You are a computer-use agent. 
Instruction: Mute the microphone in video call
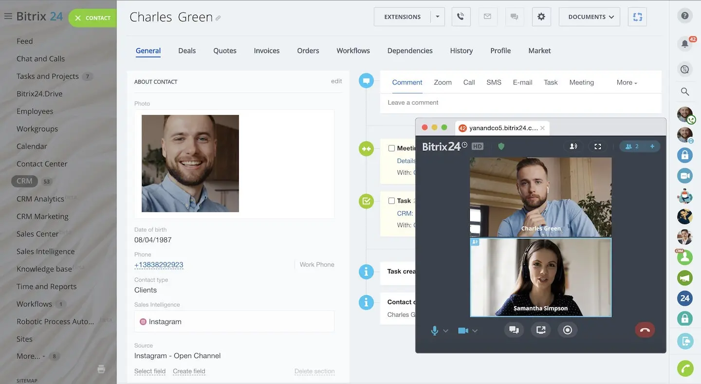click(435, 330)
